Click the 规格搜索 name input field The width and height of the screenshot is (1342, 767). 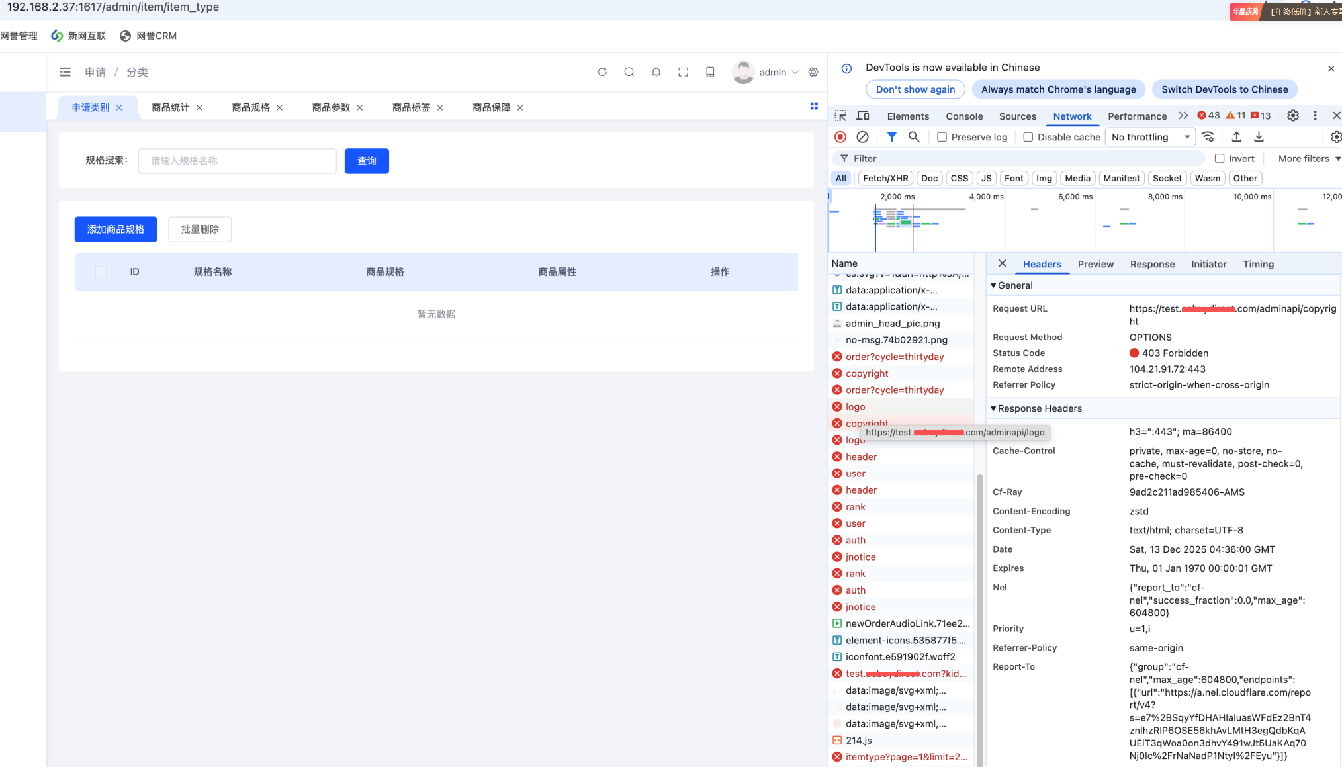[237, 161]
